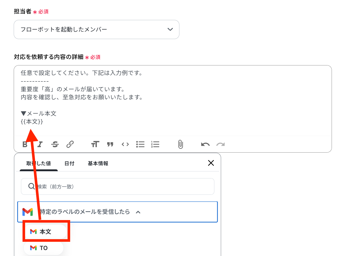Close the value picker panel
350x256 pixels.
pos(211,163)
